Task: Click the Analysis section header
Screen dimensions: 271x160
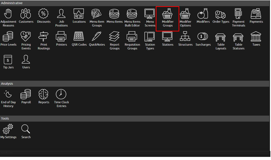Action: (x=135, y=84)
